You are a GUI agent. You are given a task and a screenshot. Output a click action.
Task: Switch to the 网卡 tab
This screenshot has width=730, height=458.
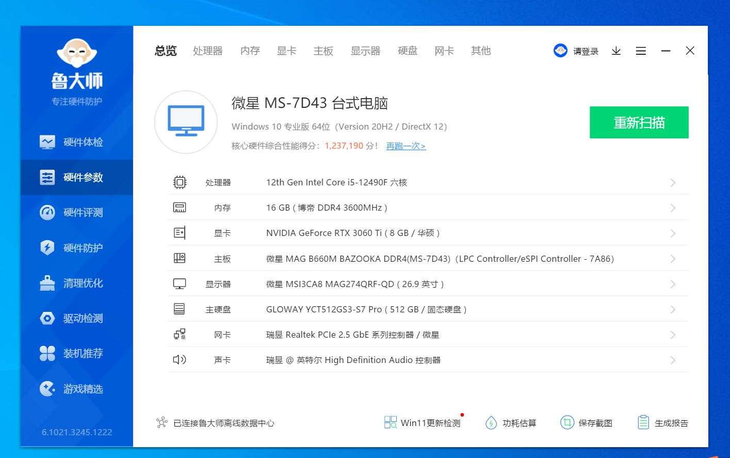(x=444, y=51)
